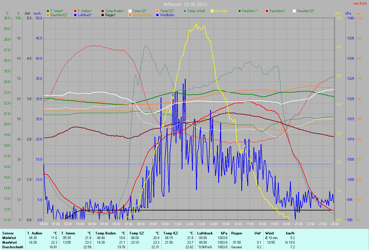
Task: Click the yellow UV Index color swatch
Action: (212, 11)
